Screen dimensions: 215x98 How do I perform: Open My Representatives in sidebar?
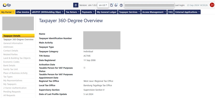pos(18,80)
